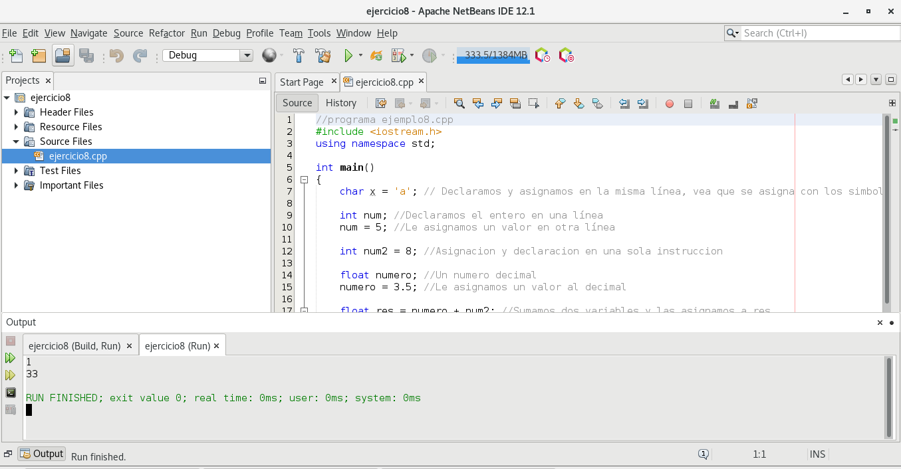Run the project with green play icon
901x469 pixels.
tap(348, 56)
